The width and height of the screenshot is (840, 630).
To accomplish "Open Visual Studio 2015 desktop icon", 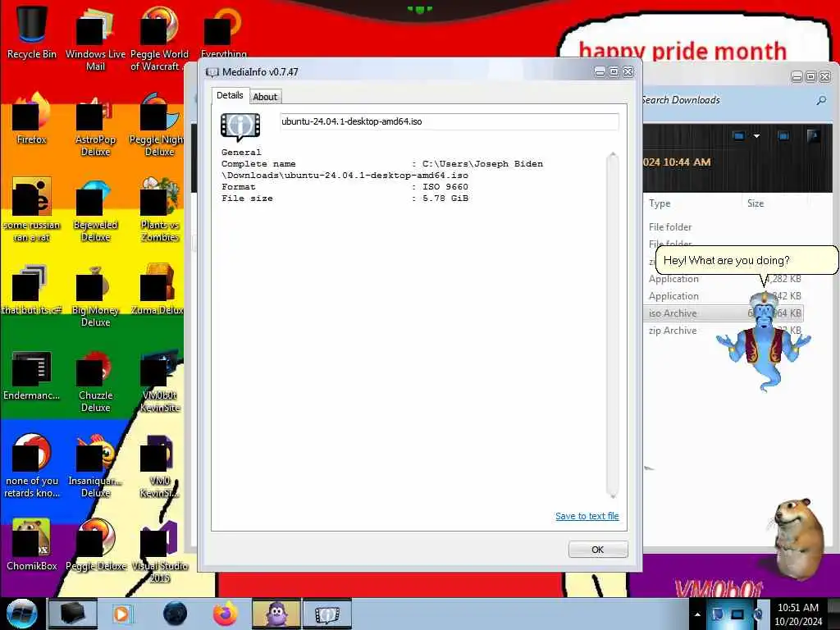I will tap(160, 551).
